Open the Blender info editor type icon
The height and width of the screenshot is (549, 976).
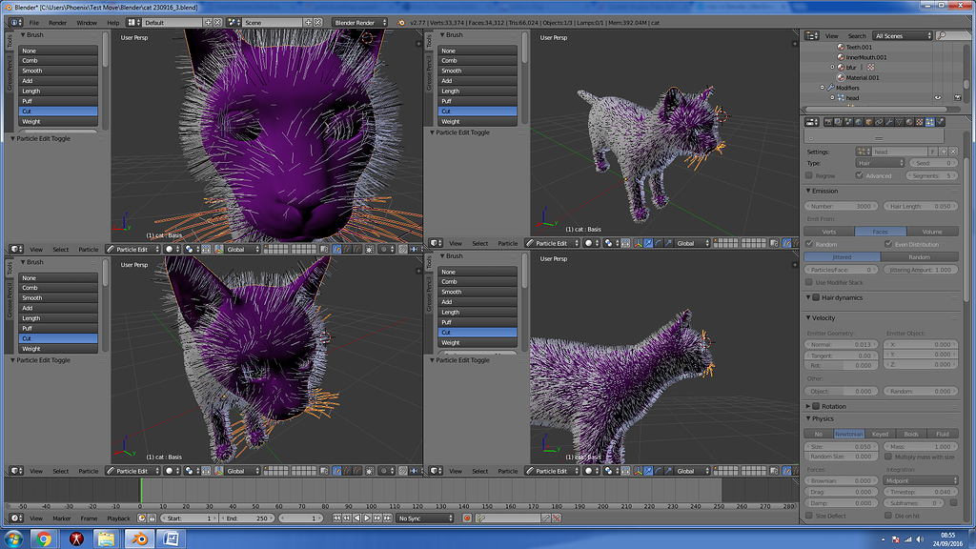15,23
